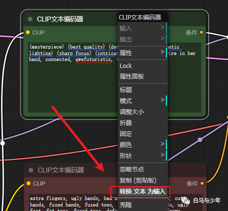The height and width of the screenshot is (211, 228).
Task: Open the 形状 shape submenu
Action: (x=143, y=155)
